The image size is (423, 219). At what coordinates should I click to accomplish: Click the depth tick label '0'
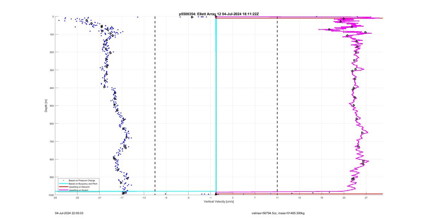click(x=53, y=17)
